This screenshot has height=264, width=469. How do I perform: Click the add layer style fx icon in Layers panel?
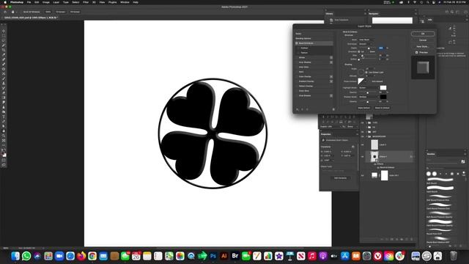tap(387, 239)
